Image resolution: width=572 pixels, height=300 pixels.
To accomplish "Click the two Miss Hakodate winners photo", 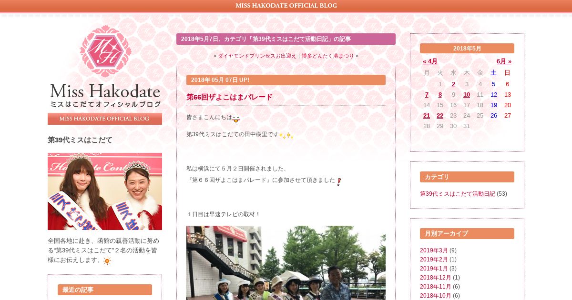I will pos(105,191).
